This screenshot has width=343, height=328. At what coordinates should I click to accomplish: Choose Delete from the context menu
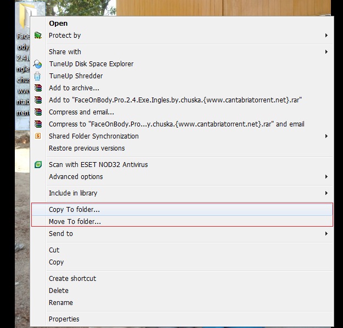182,291
